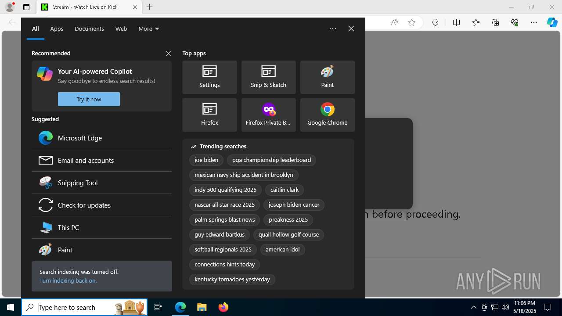Screen dimensions: 562x316
Task: Select connections hints today search
Action: coord(224,265)
